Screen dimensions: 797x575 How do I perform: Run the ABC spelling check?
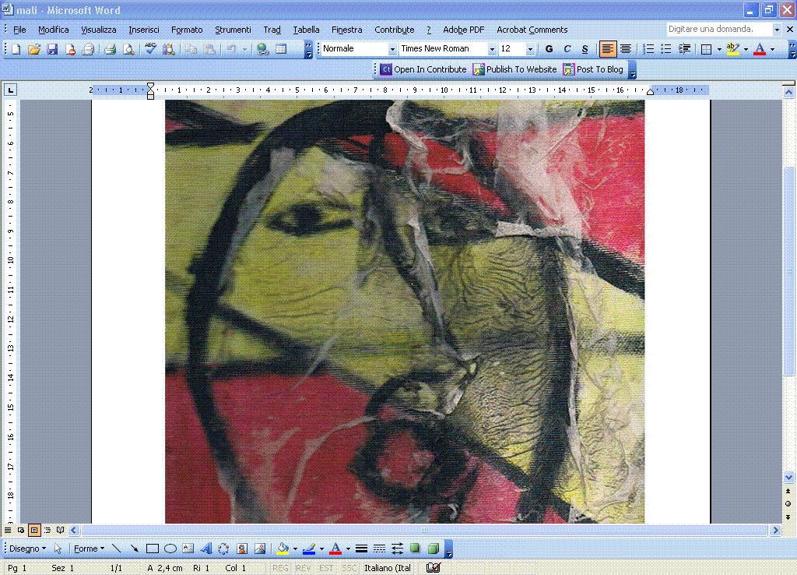pos(150,49)
